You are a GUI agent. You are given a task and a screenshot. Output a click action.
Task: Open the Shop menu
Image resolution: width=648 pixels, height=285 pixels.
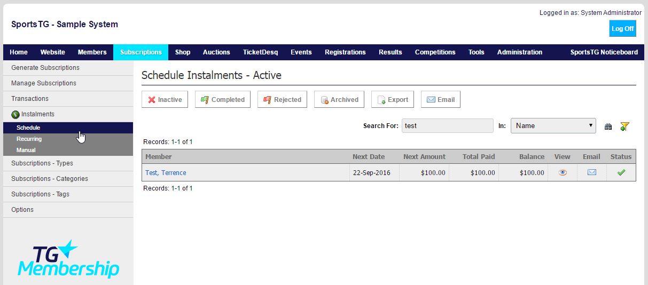click(183, 52)
